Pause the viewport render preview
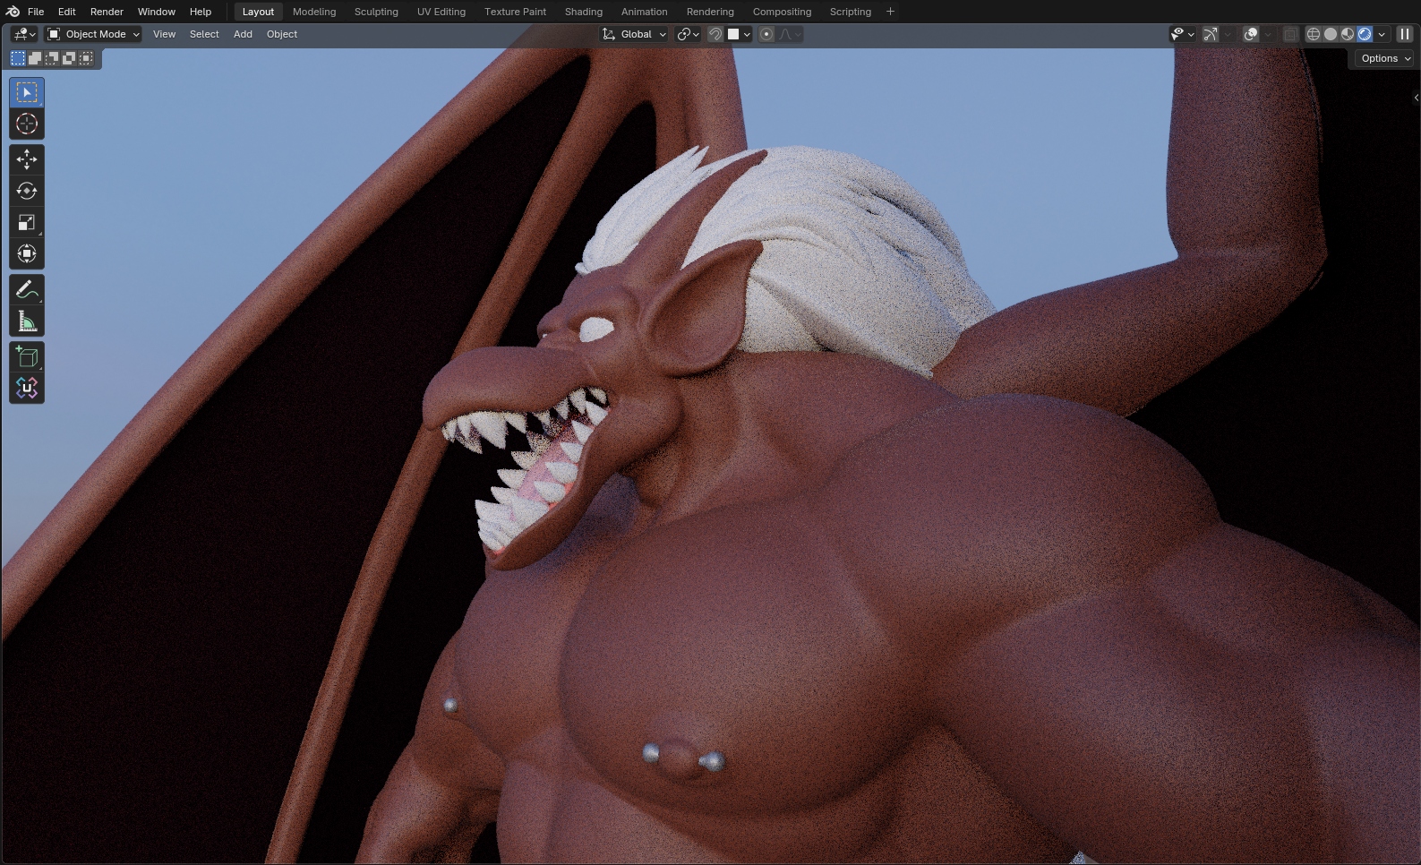1421x865 pixels. coord(1404,34)
